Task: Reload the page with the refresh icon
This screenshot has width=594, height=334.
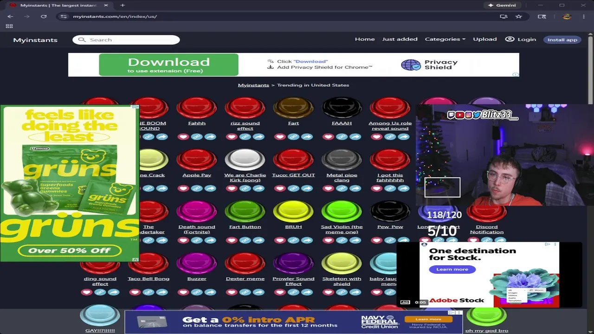Action: click(44, 16)
